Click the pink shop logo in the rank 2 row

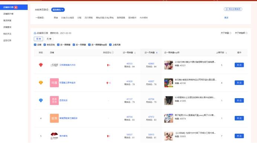tap(54, 83)
